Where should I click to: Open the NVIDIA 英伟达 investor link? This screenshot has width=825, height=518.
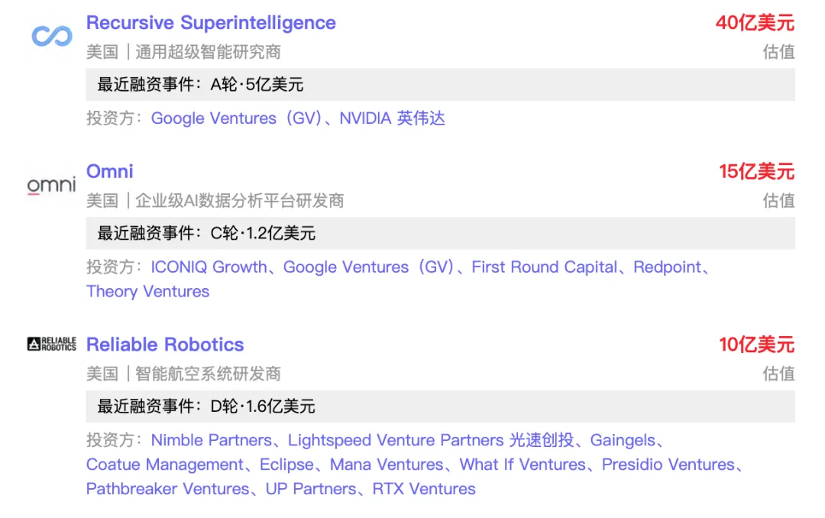click(x=392, y=118)
